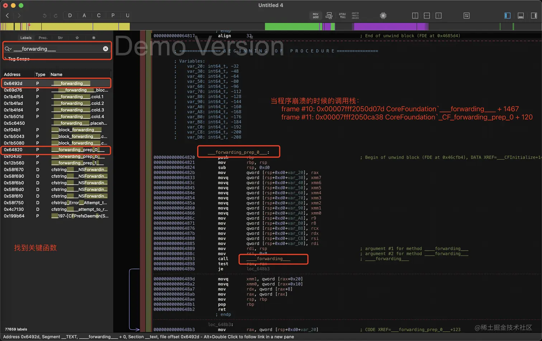This screenshot has height=341, width=542.
Task: Go forward in navigation history
Action: point(19,15)
